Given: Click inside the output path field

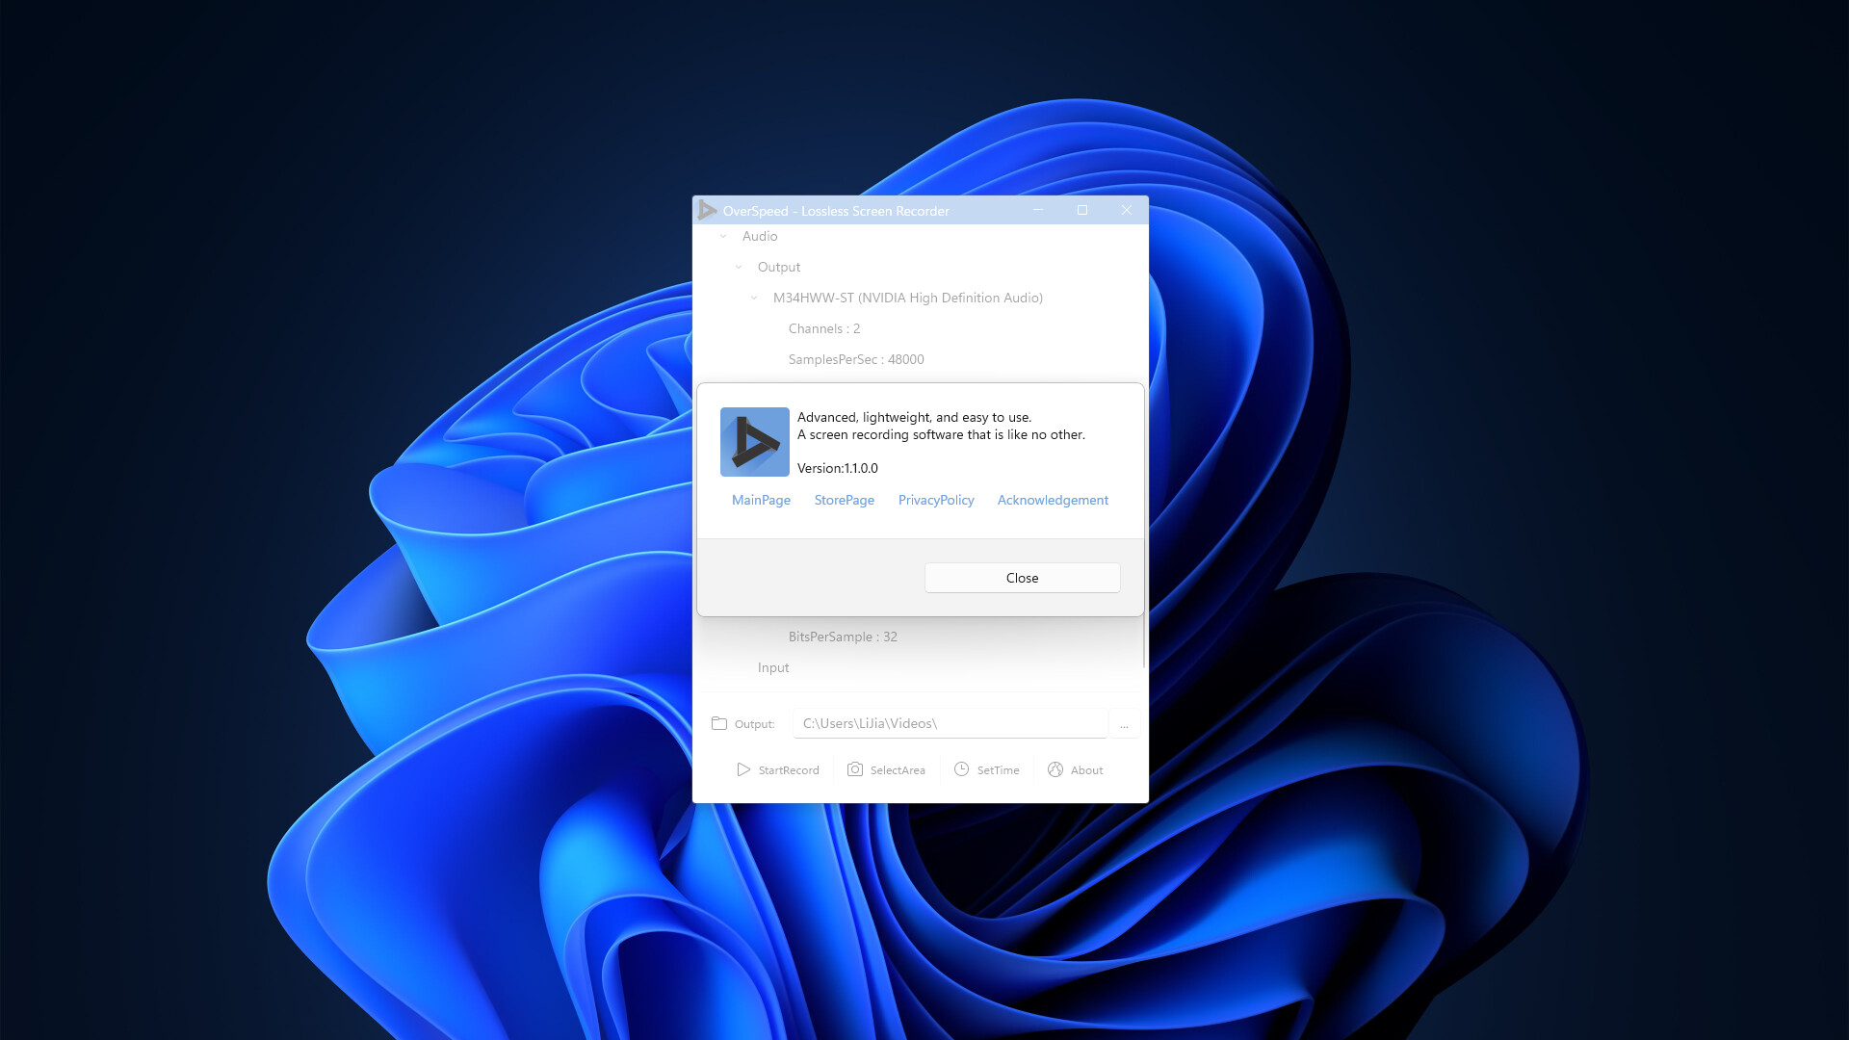Looking at the screenshot, I should click(x=949, y=722).
